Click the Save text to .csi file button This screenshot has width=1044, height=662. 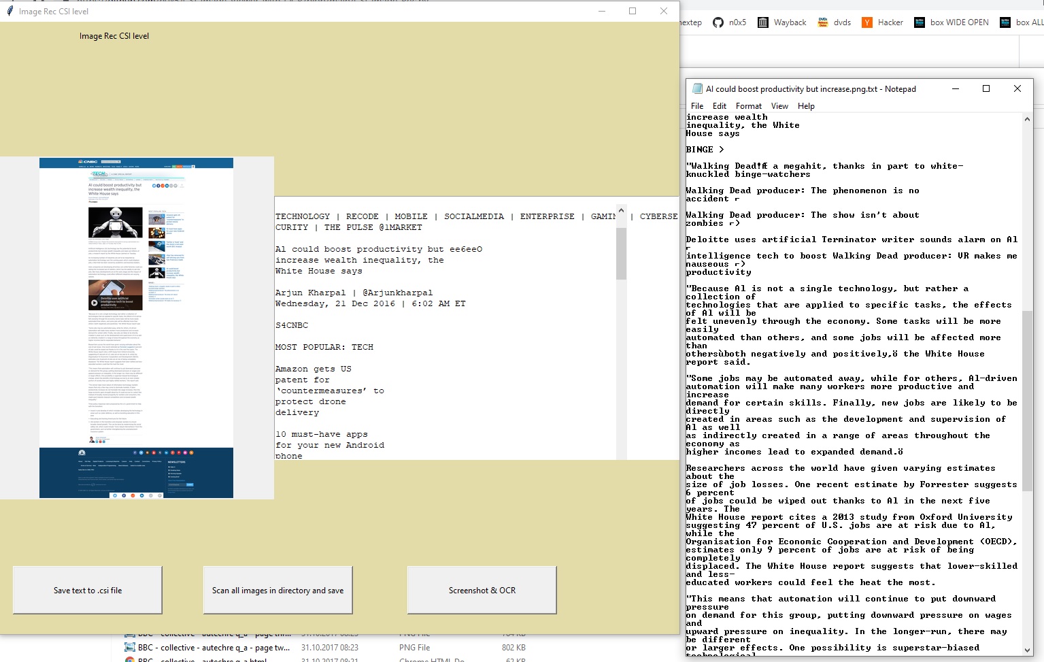pos(88,591)
